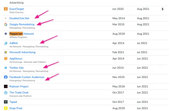
Task: Open the PepperJam Network link
Action: tap(22, 34)
